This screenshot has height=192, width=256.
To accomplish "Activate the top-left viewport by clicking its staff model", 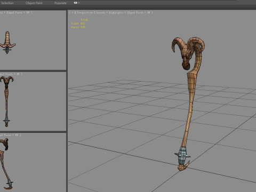I will (7, 43).
